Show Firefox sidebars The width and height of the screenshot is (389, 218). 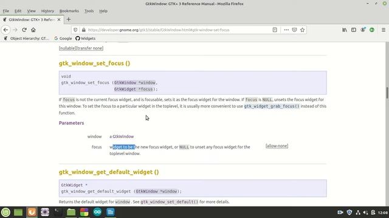[x=354, y=30]
